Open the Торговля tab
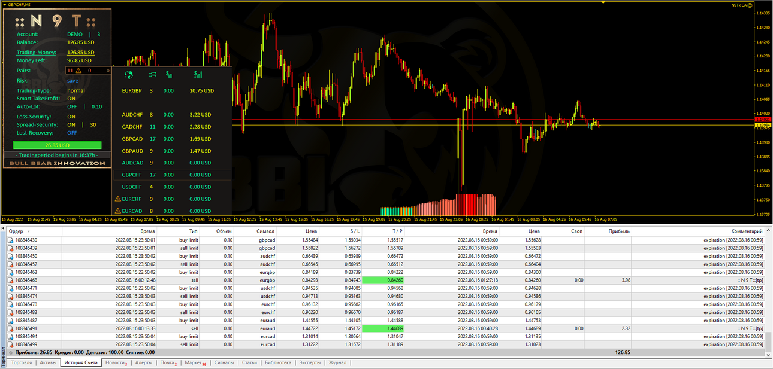773x369 pixels. 22,363
